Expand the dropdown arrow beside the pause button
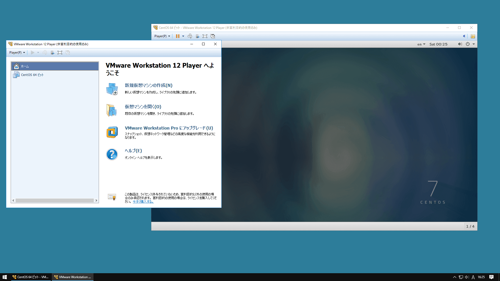This screenshot has width=500, height=281. [x=183, y=36]
